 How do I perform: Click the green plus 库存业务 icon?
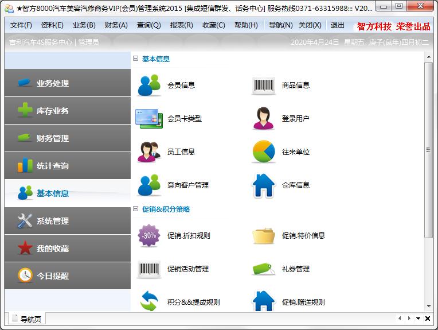coord(25,110)
